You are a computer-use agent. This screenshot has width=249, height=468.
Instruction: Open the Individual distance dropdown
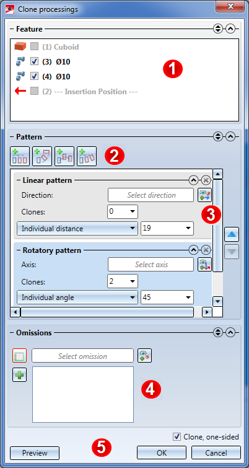pyautogui.click(x=77, y=229)
